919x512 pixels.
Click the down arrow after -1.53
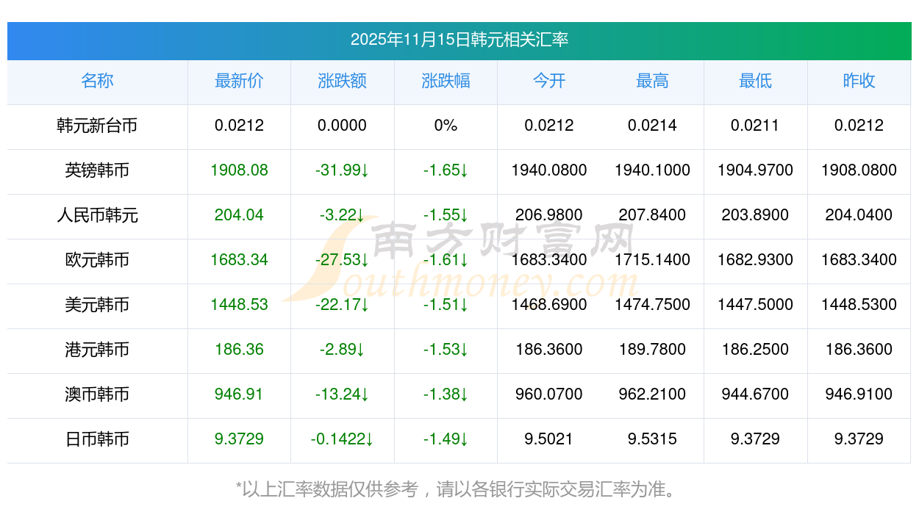(x=464, y=350)
